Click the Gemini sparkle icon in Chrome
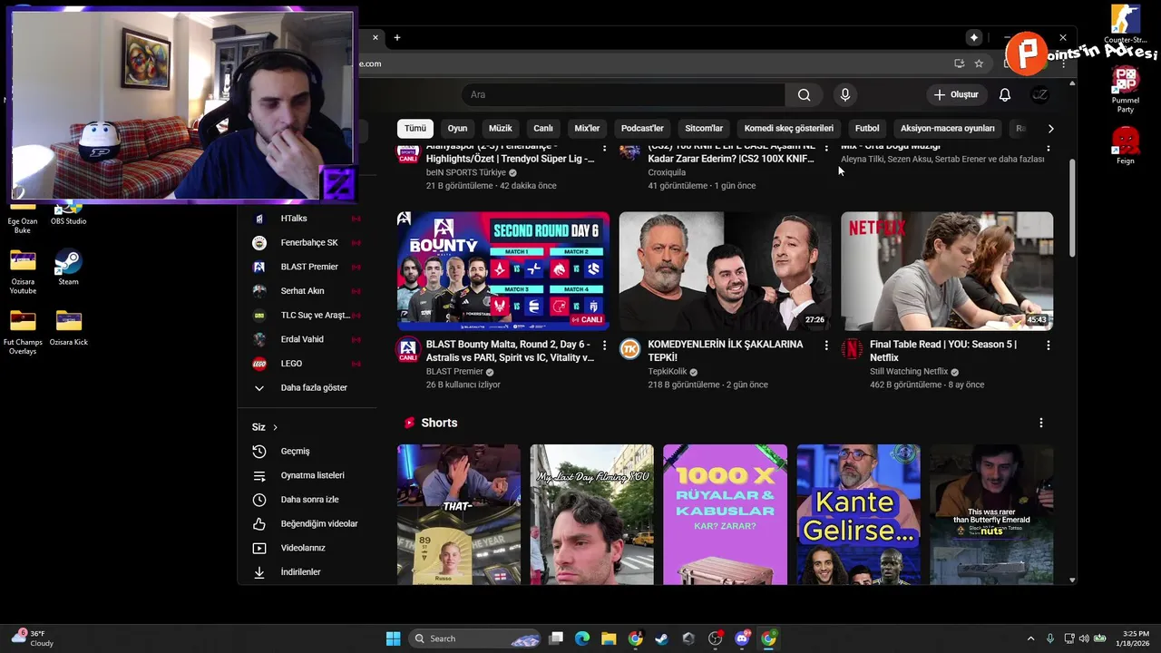Image resolution: width=1161 pixels, height=653 pixels. coord(973,37)
